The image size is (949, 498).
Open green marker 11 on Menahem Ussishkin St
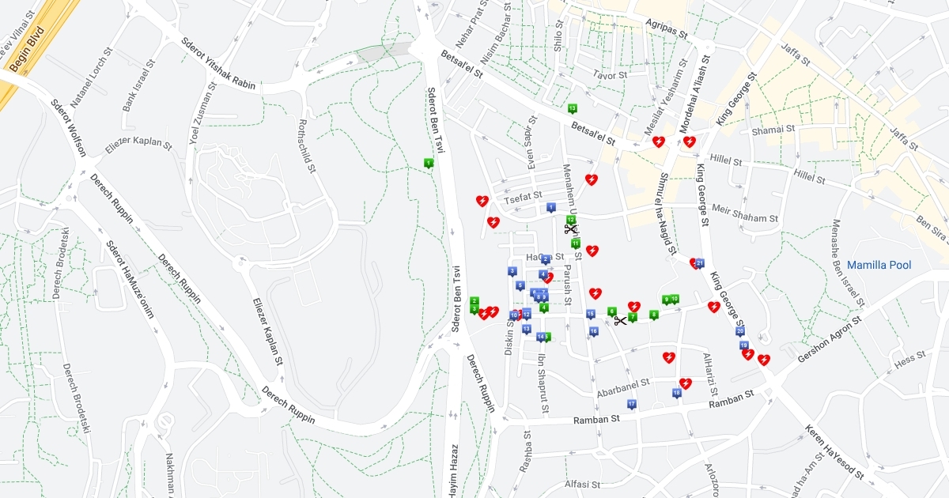click(x=576, y=243)
